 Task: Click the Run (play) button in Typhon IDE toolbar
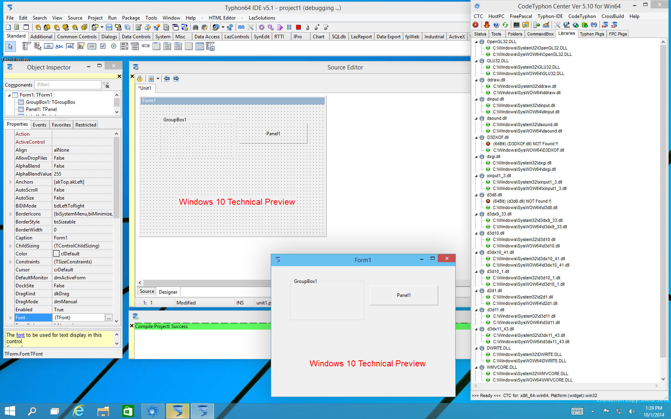(x=280, y=27)
